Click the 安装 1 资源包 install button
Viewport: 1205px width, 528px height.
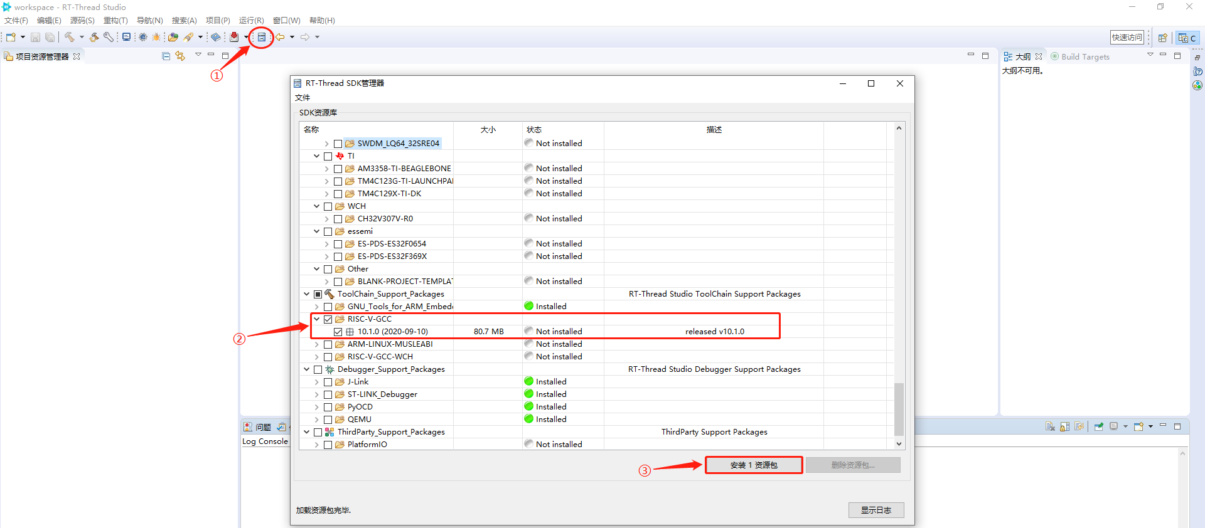[x=754, y=465]
